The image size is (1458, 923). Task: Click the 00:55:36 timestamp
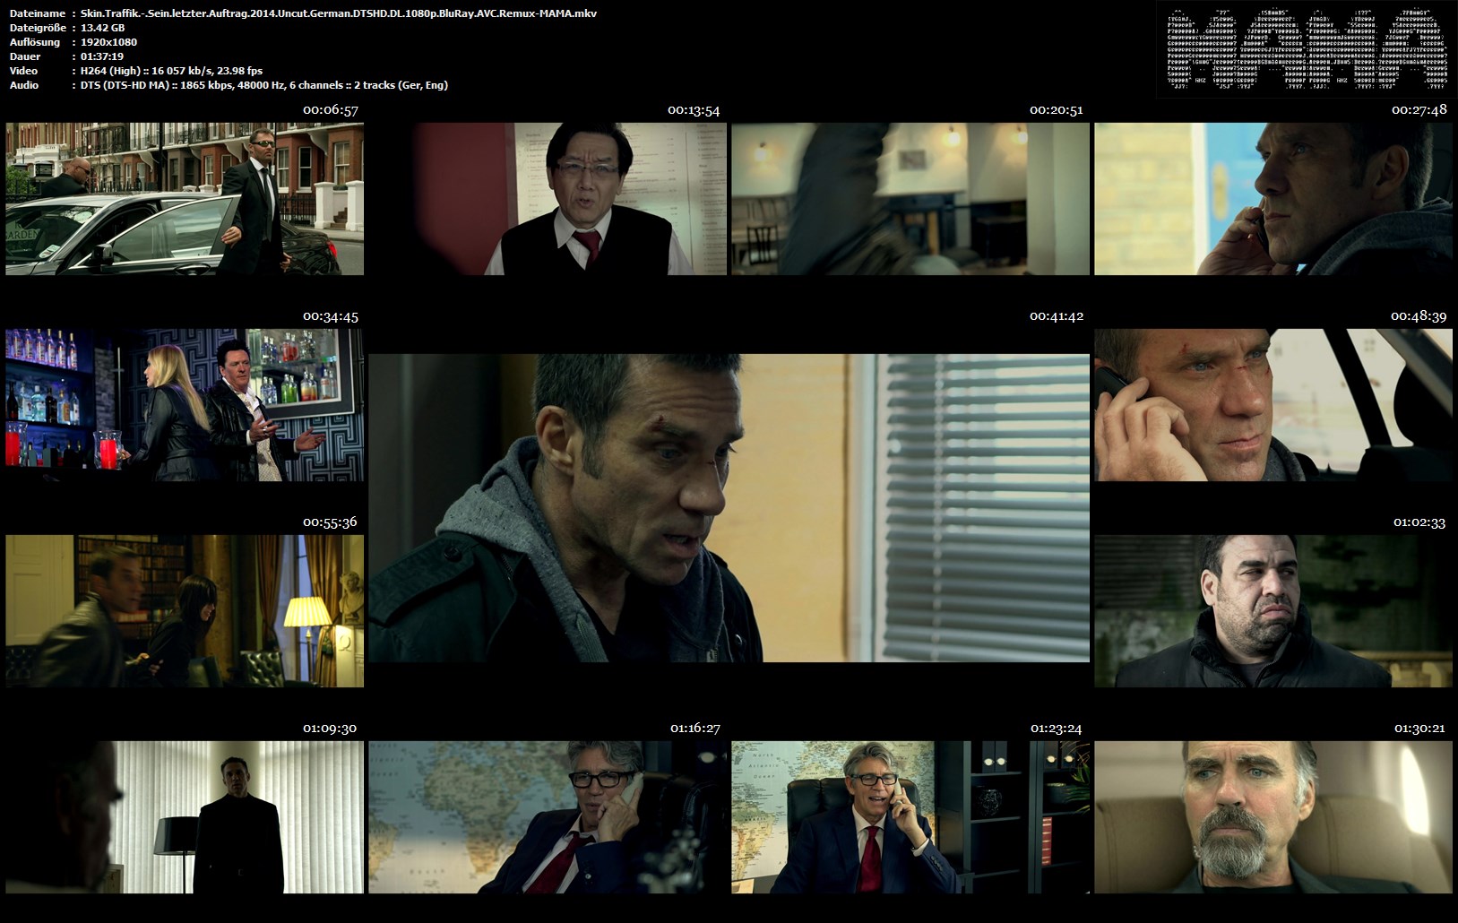(330, 522)
